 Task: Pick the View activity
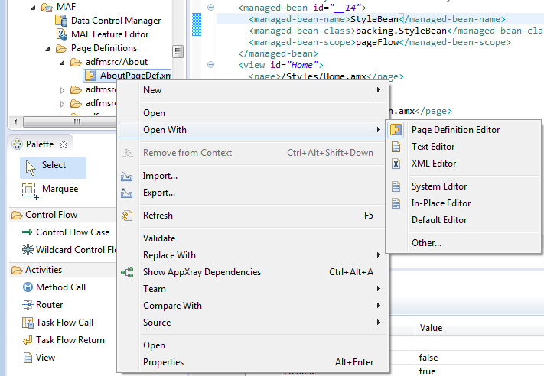pos(38,358)
